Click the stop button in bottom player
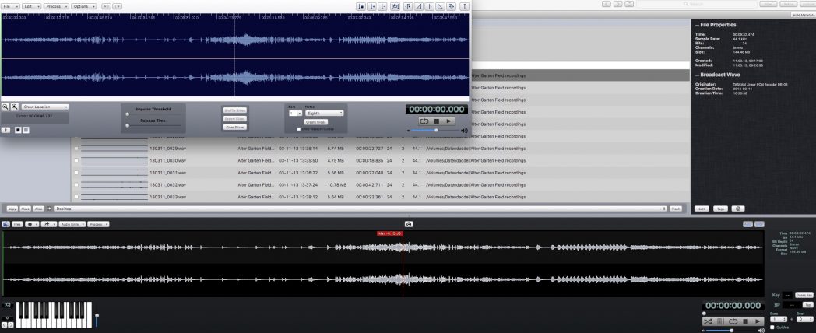The height and width of the screenshot is (333, 816). pos(745,321)
